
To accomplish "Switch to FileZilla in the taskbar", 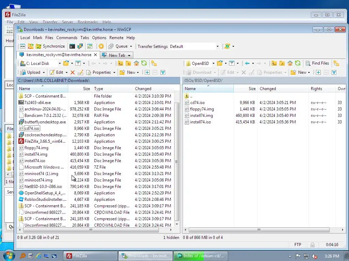I will [90, 256].
